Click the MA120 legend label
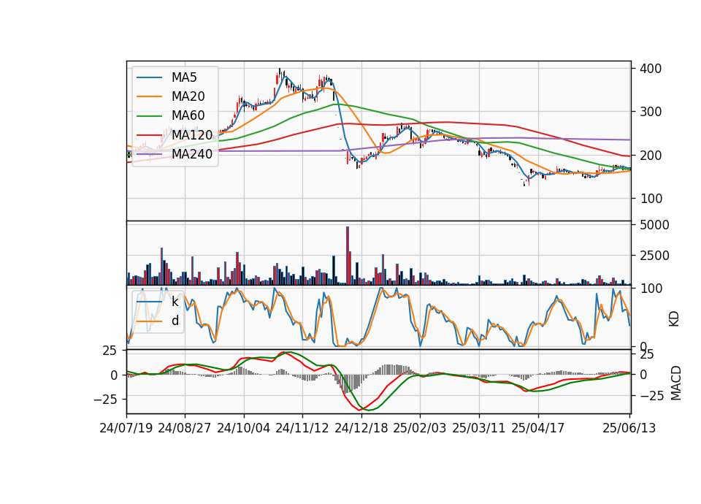Viewport: 701px width, 504px height. (192, 134)
